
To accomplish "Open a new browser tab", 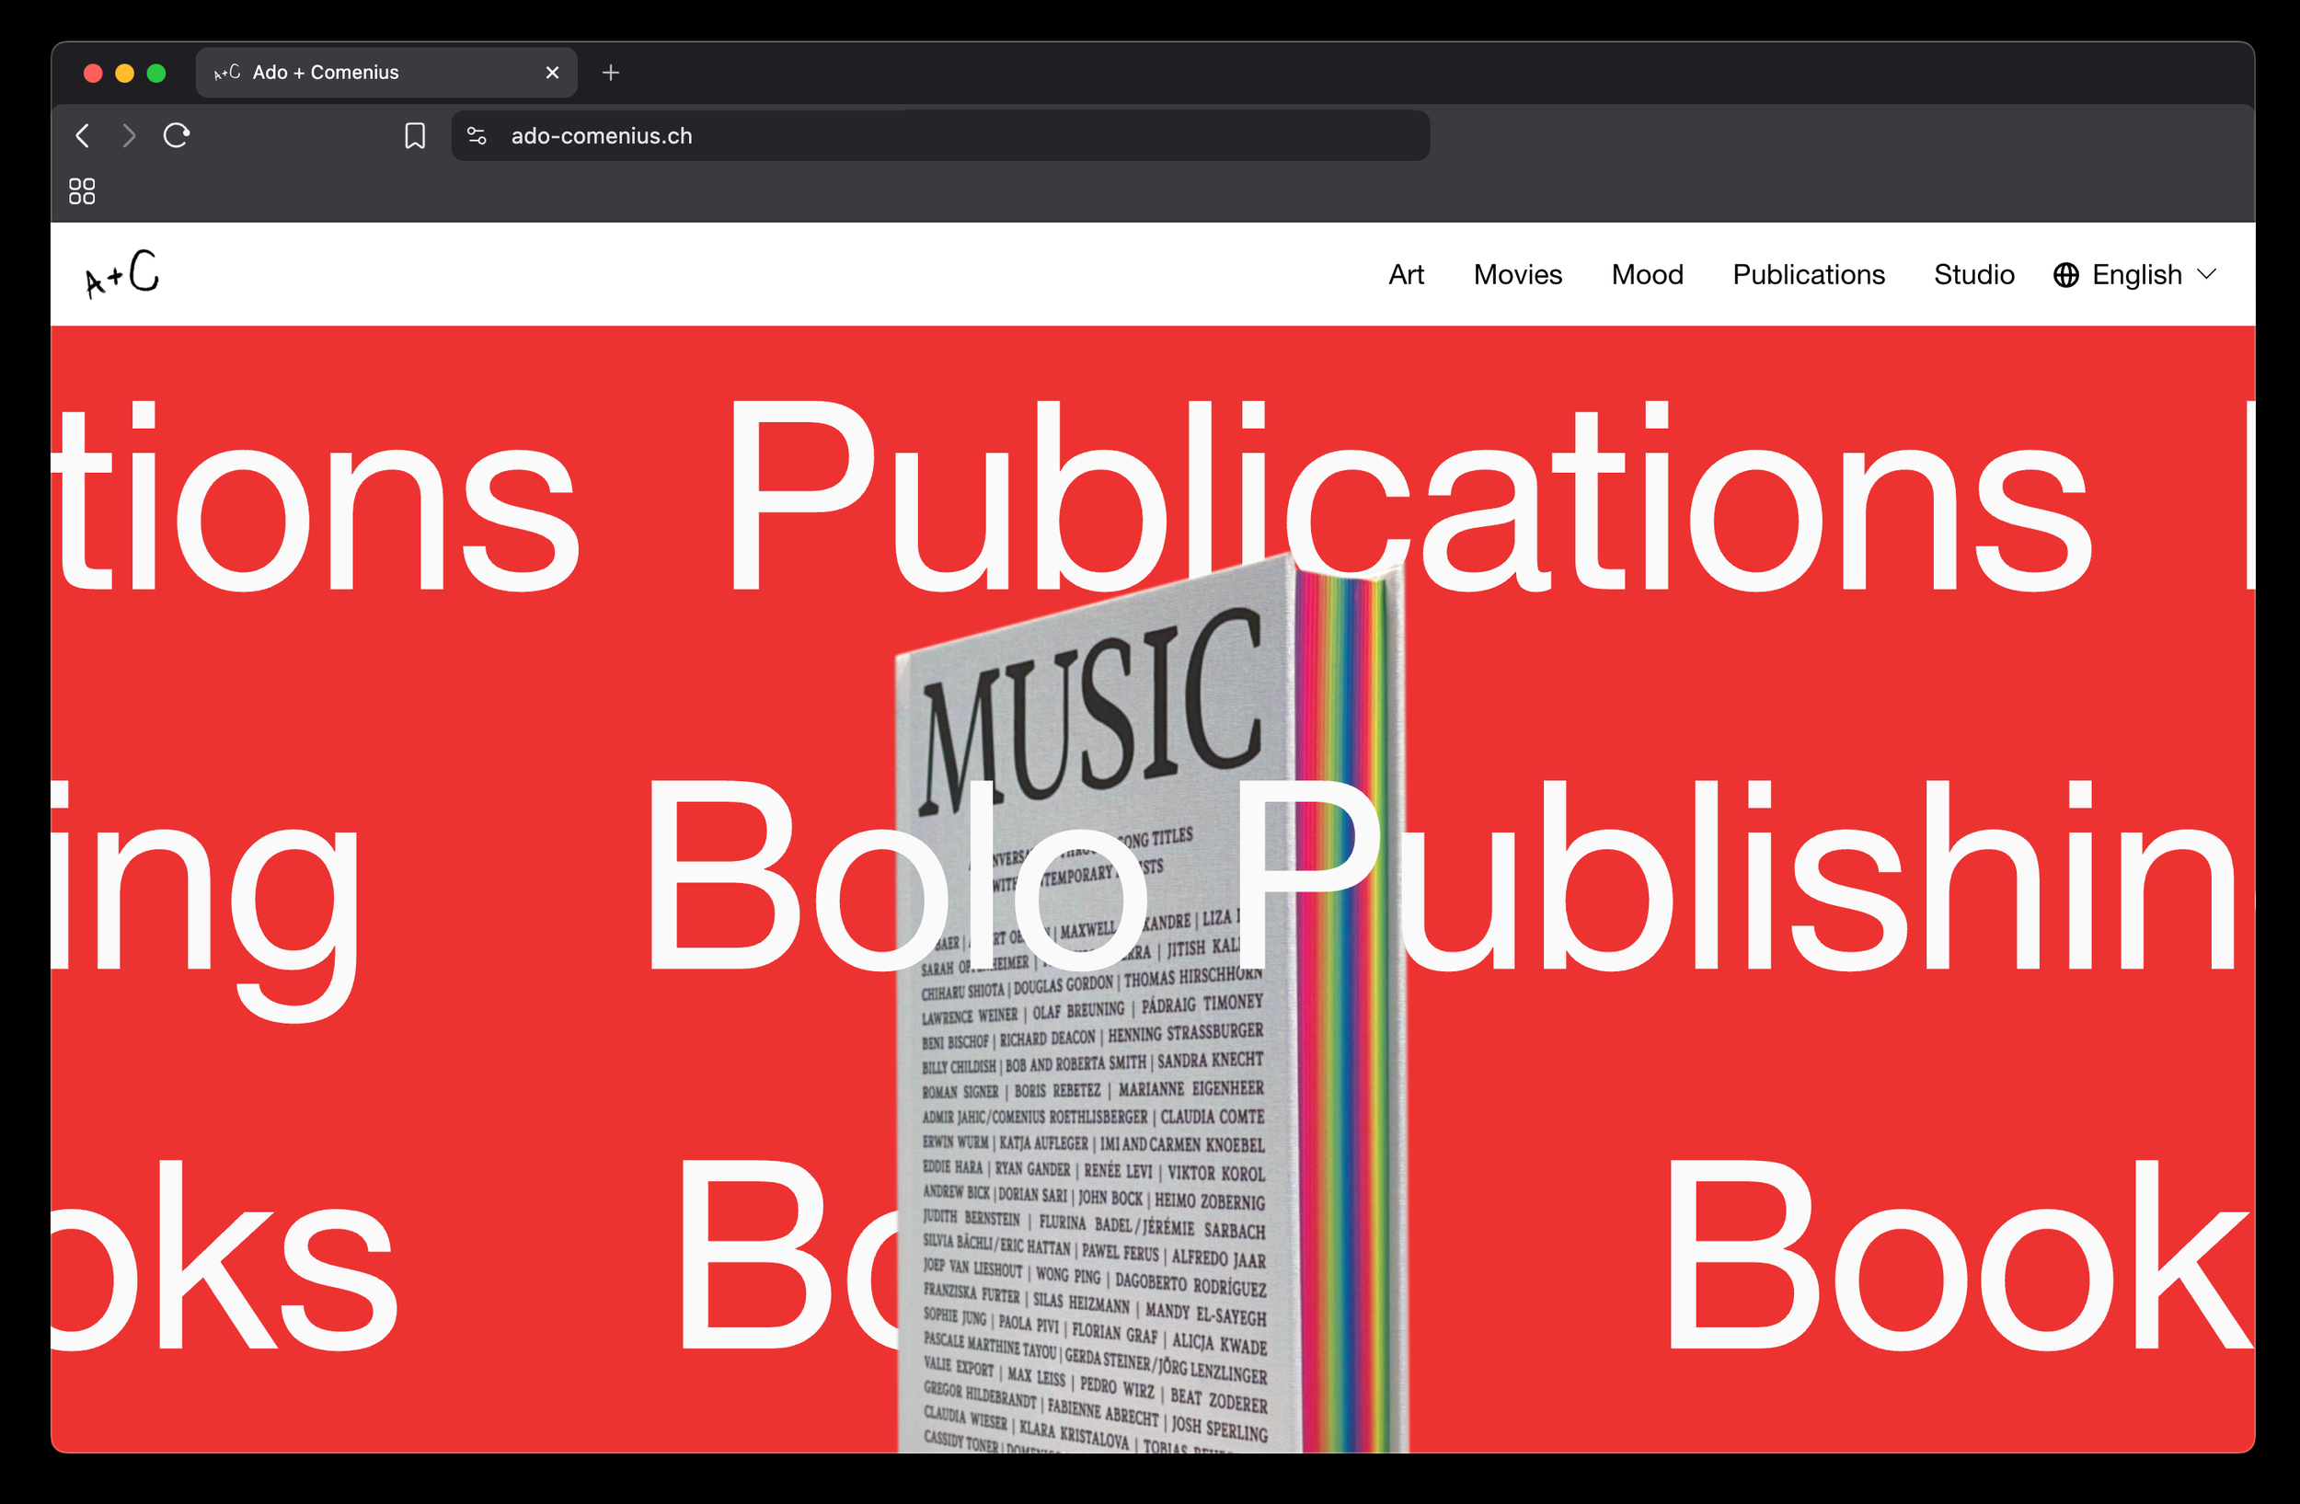I will click(x=611, y=73).
